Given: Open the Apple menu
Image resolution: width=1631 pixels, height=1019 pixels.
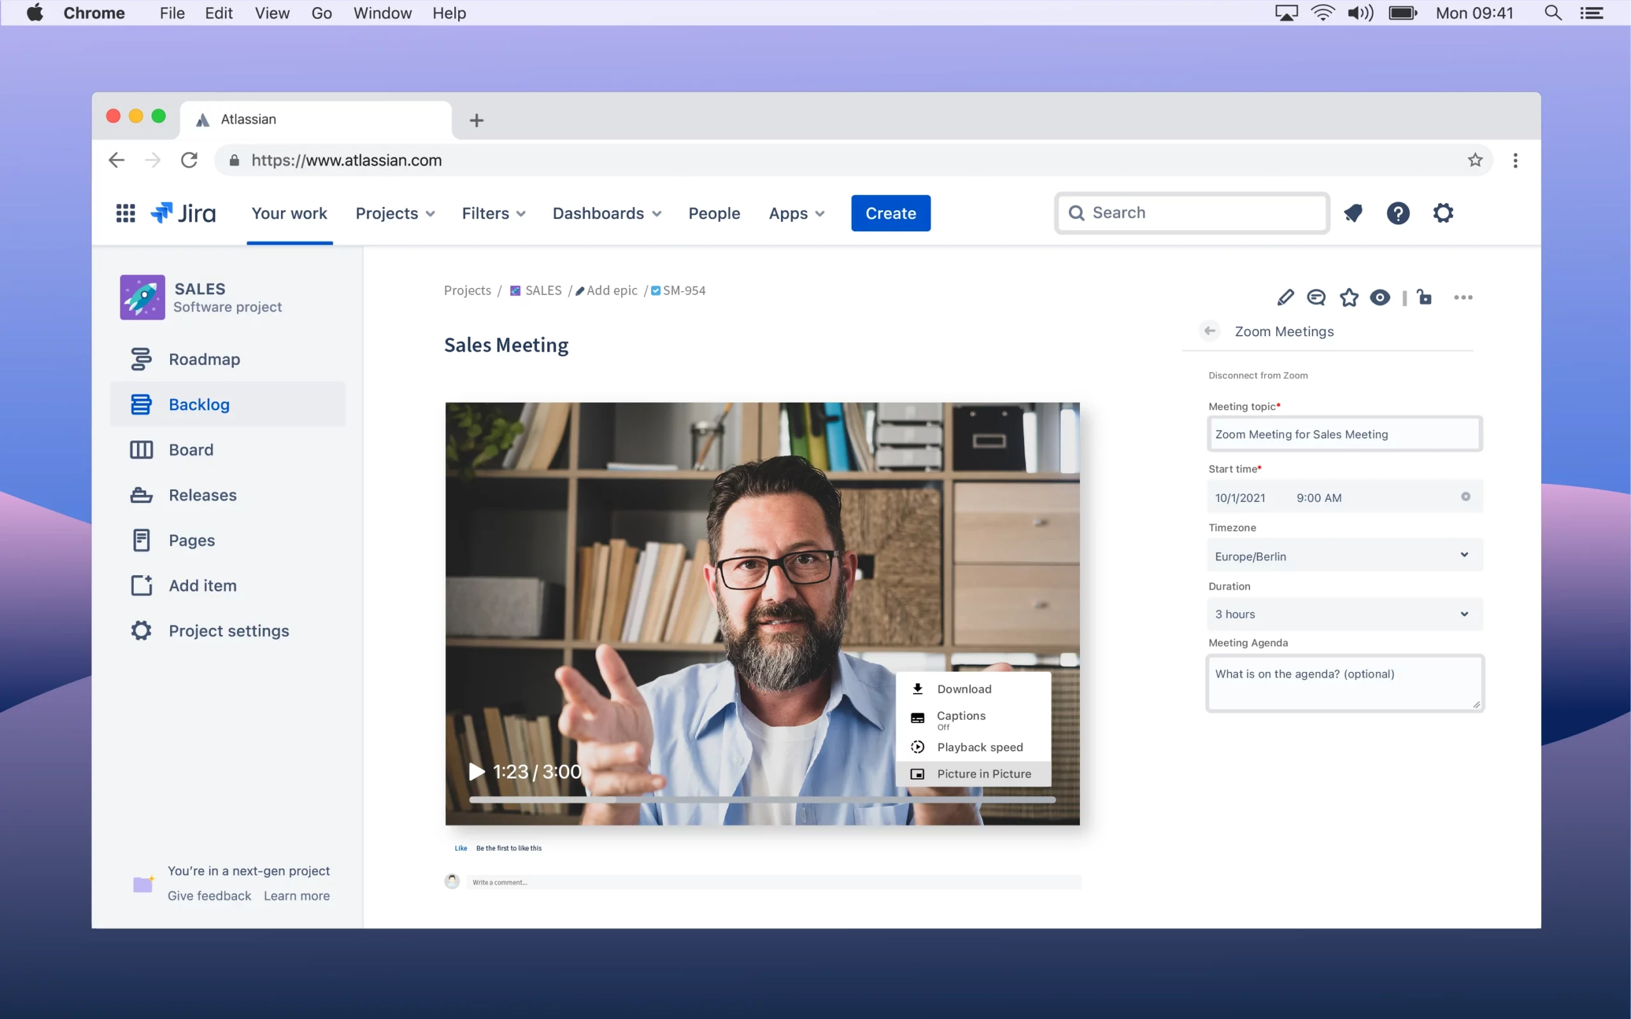Looking at the screenshot, I should tap(35, 13).
